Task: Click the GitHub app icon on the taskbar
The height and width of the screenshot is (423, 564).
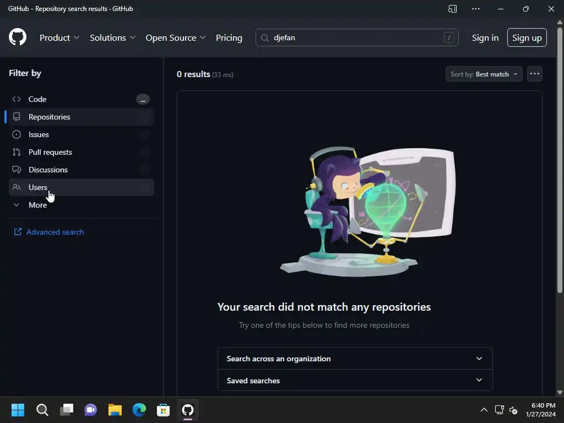Action: tap(188, 410)
